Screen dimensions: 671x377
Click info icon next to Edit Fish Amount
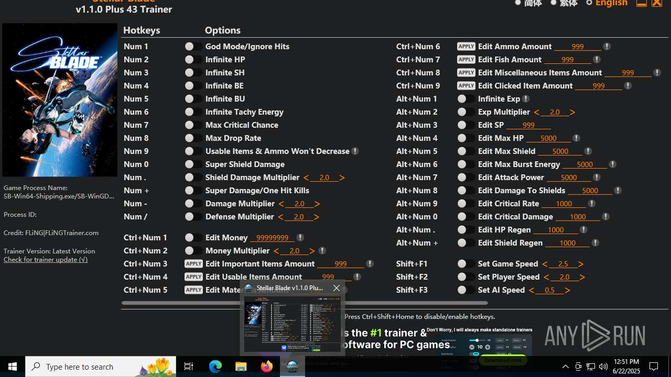coord(596,60)
